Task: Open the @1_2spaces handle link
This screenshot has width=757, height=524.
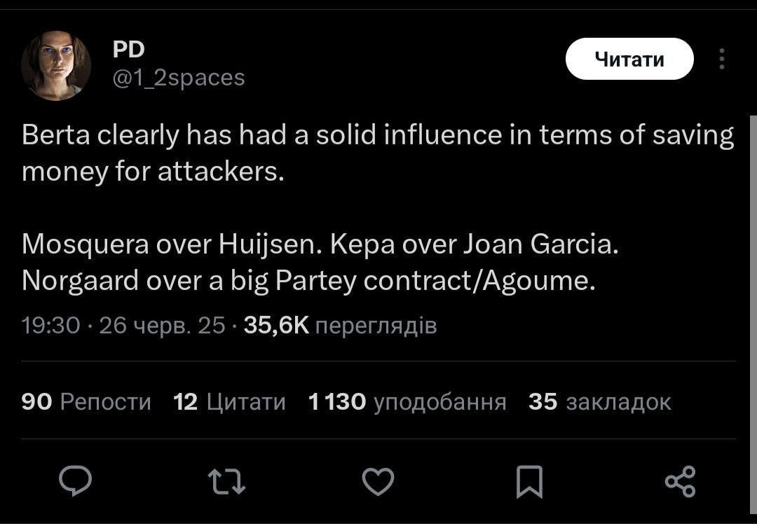Action: coord(179,77)
